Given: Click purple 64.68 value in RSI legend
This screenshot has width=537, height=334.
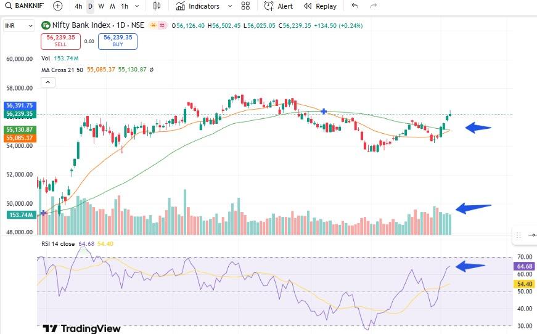Looking at the screenshot, I should [x=86, y=244].
